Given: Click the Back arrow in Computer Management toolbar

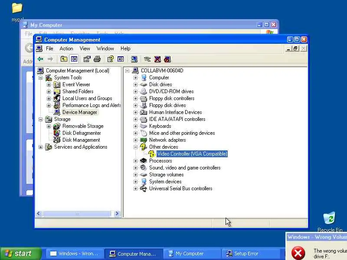Looking at the screenshot, I should tap(40, 59).
